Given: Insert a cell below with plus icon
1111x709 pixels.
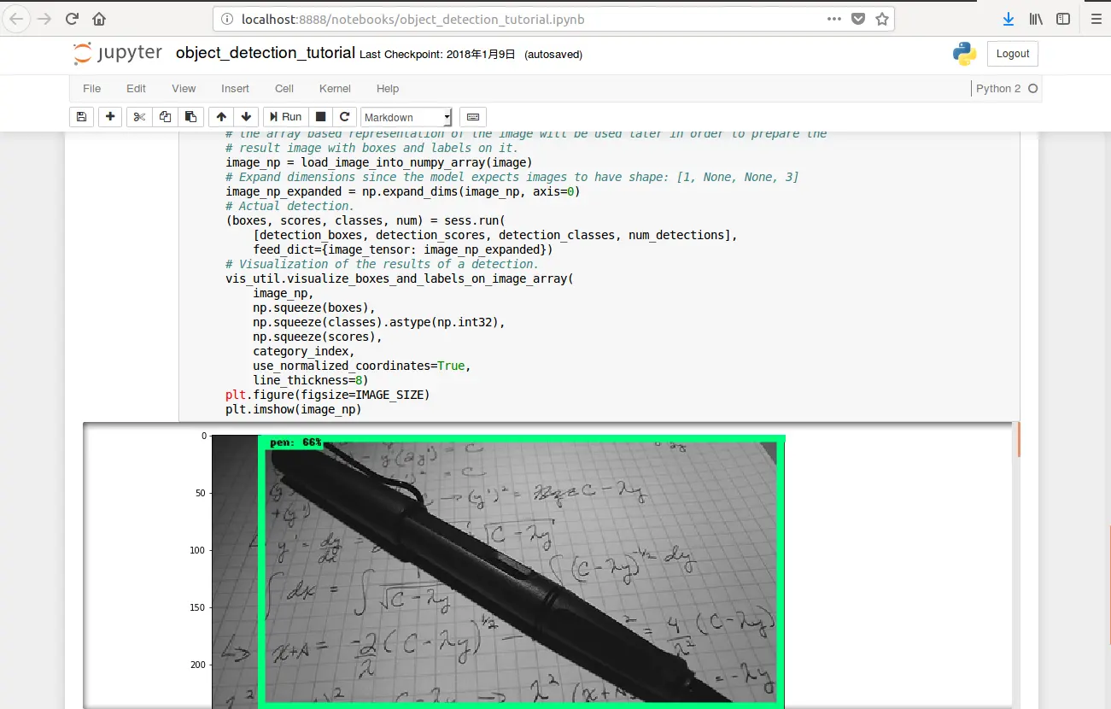Looking at the screenshot, I should (x=110, y=117).
